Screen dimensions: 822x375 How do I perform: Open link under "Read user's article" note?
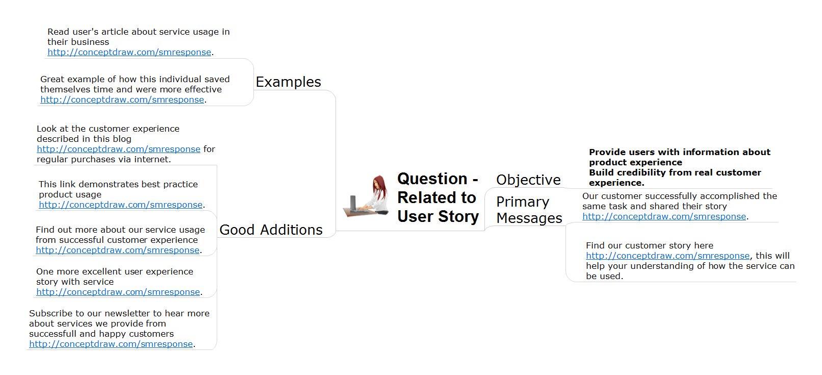[129, 52]
